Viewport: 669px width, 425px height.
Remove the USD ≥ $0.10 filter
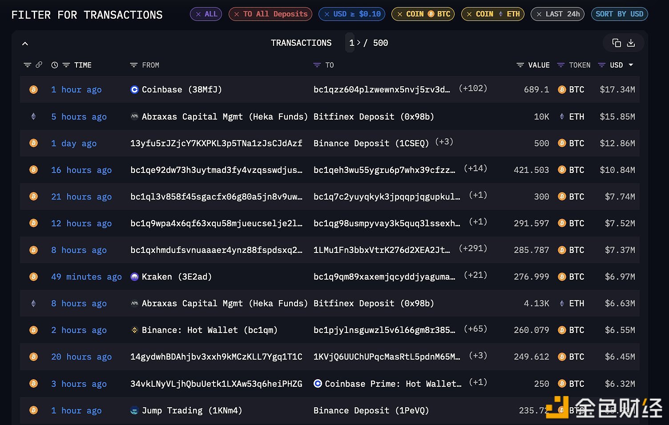327,14
